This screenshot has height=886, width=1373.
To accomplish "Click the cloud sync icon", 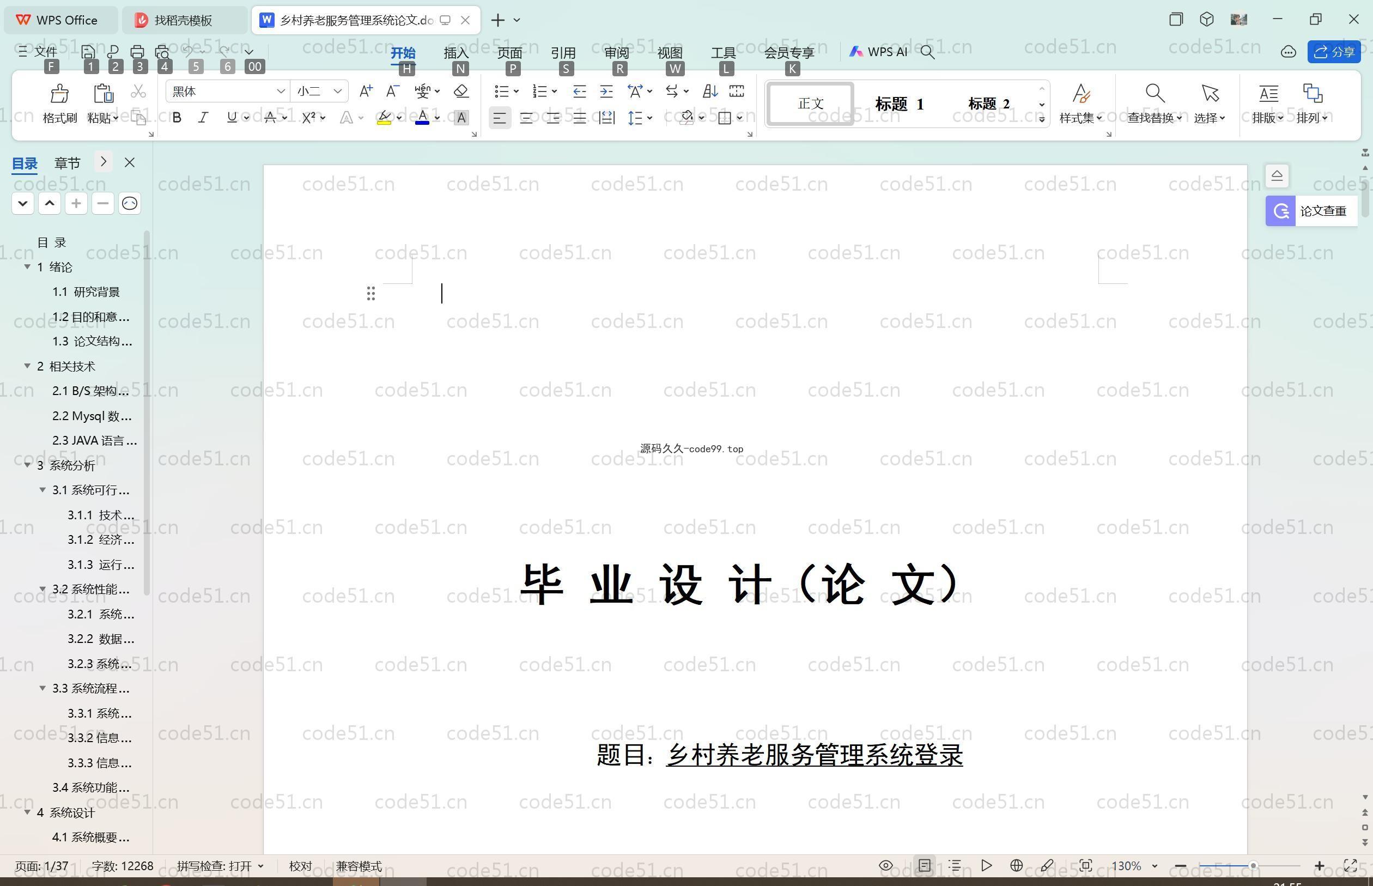I will [x=1288, y=52].
